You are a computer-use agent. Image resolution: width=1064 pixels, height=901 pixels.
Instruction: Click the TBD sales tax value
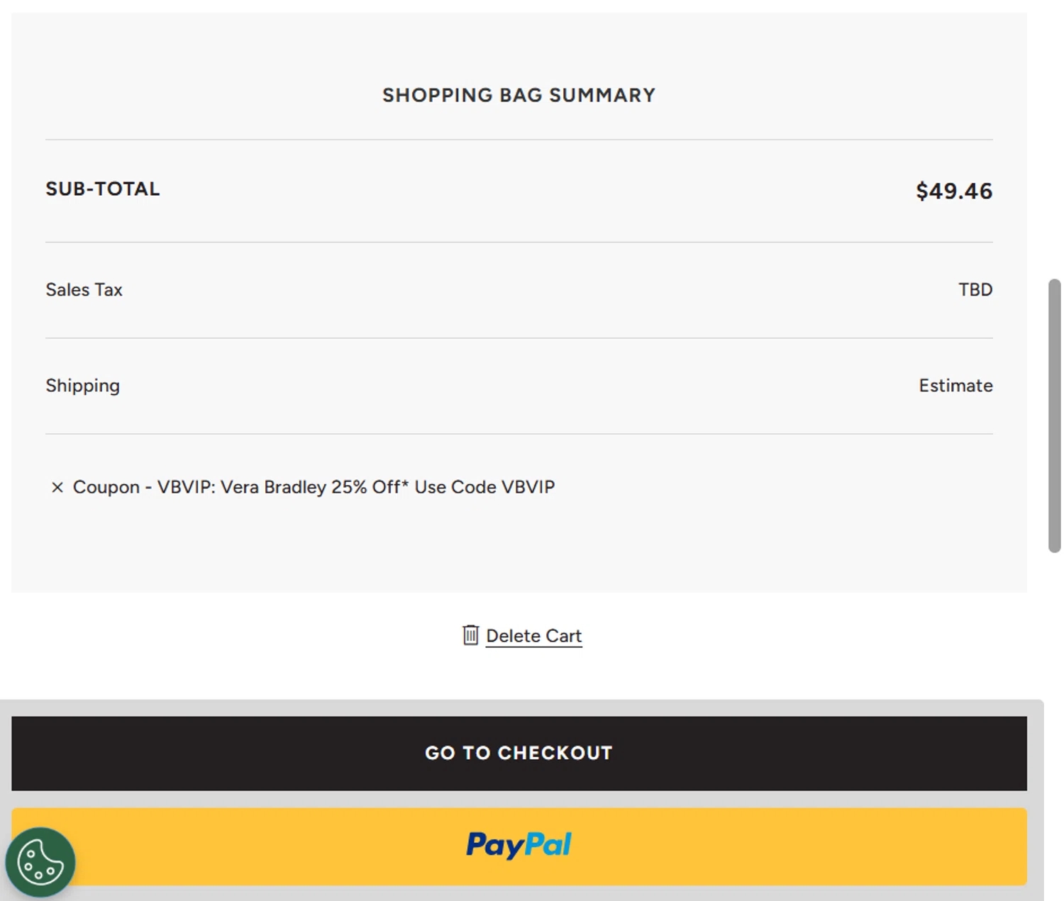pos(975,290)
